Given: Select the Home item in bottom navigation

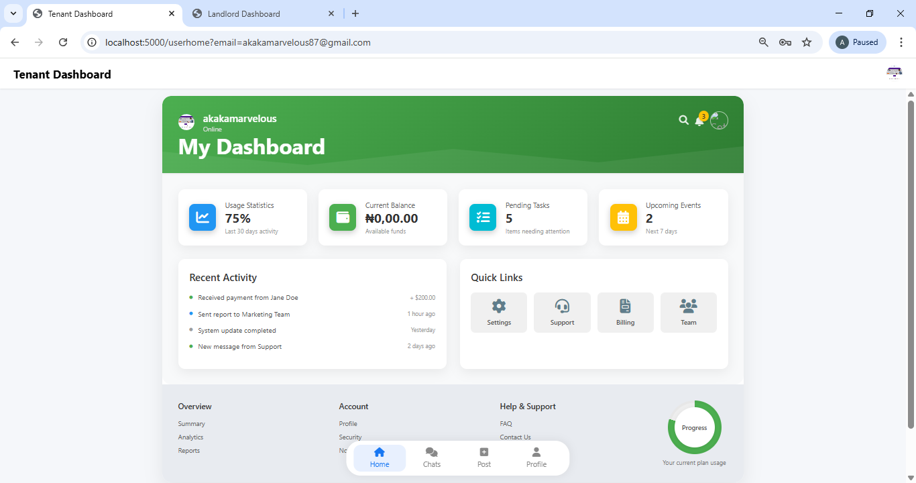Looking at the screenshot, I should [379, 458].
